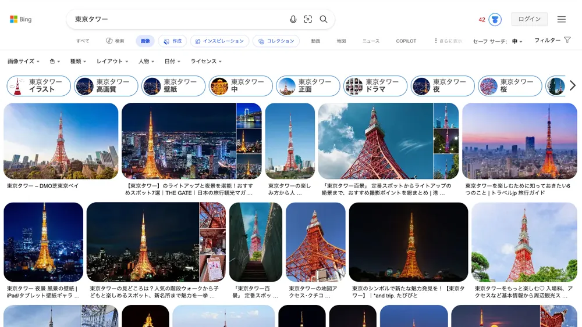
Task: Open visual search camera icon
Action: pos(308,19)
